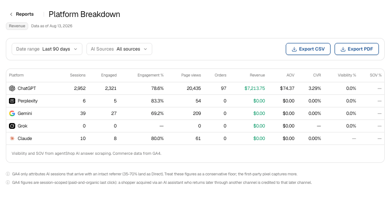This screenshot has width=391, height=204.
Task: Click the Data as of Aug 13, 2026 text
Action: 52,26
